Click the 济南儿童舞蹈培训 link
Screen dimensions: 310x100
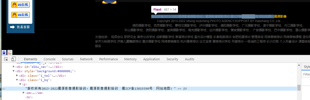129,42
